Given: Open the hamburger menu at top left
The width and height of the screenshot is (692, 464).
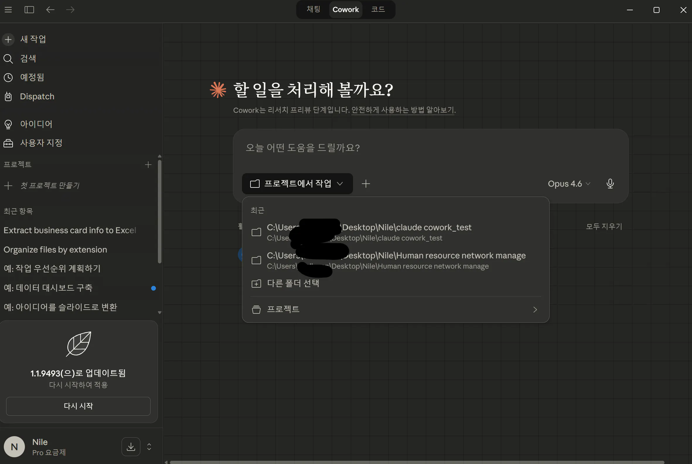Looking at the screenshot, I should 8,9.
